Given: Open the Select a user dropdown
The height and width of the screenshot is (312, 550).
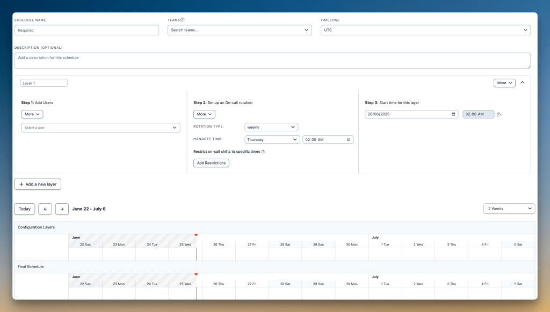Looking at the screenshot, I should [x=100, y=128].
